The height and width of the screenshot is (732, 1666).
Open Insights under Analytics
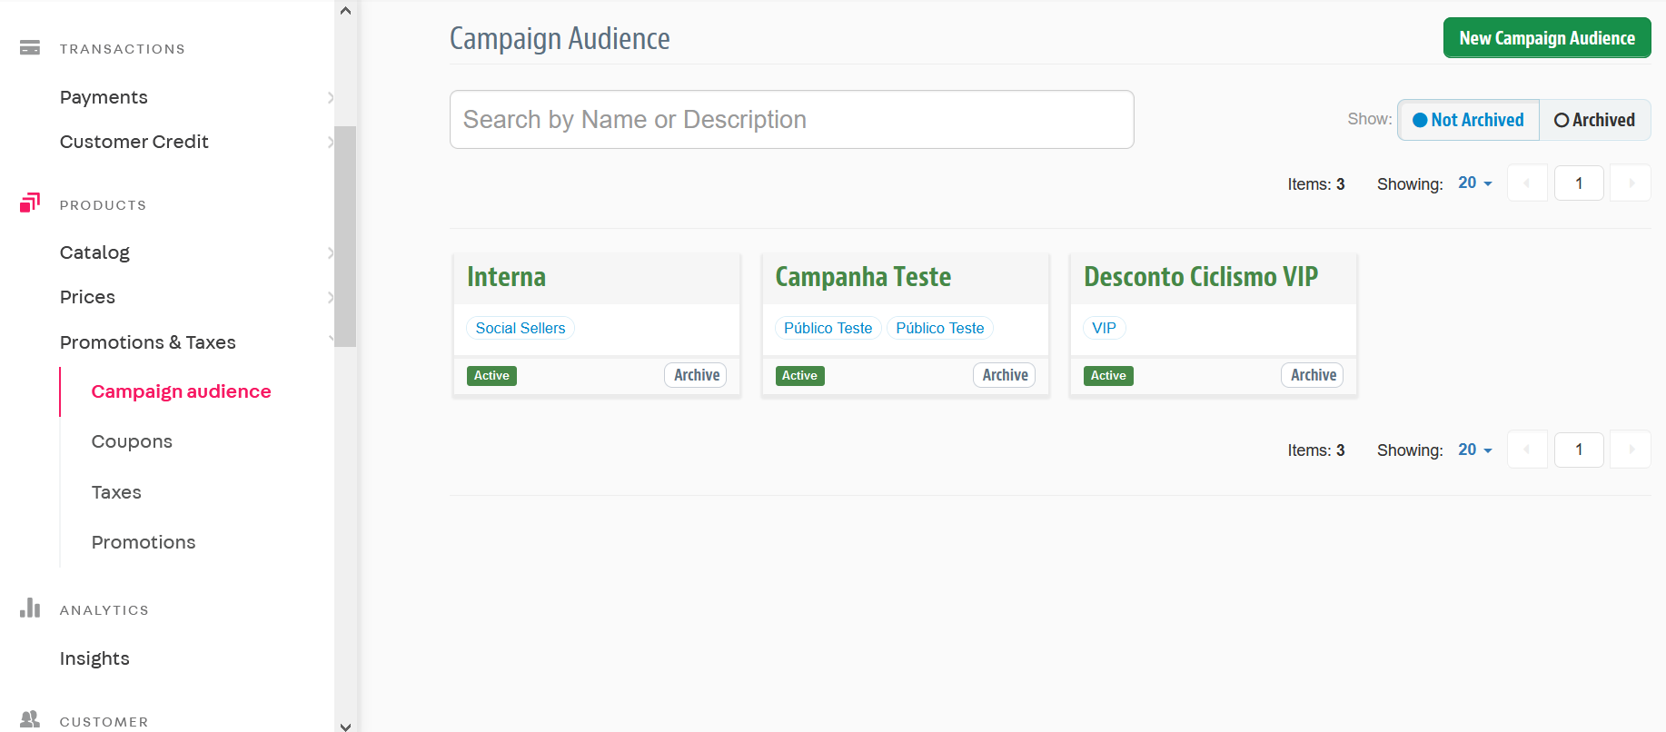click(x=94, y=658)
